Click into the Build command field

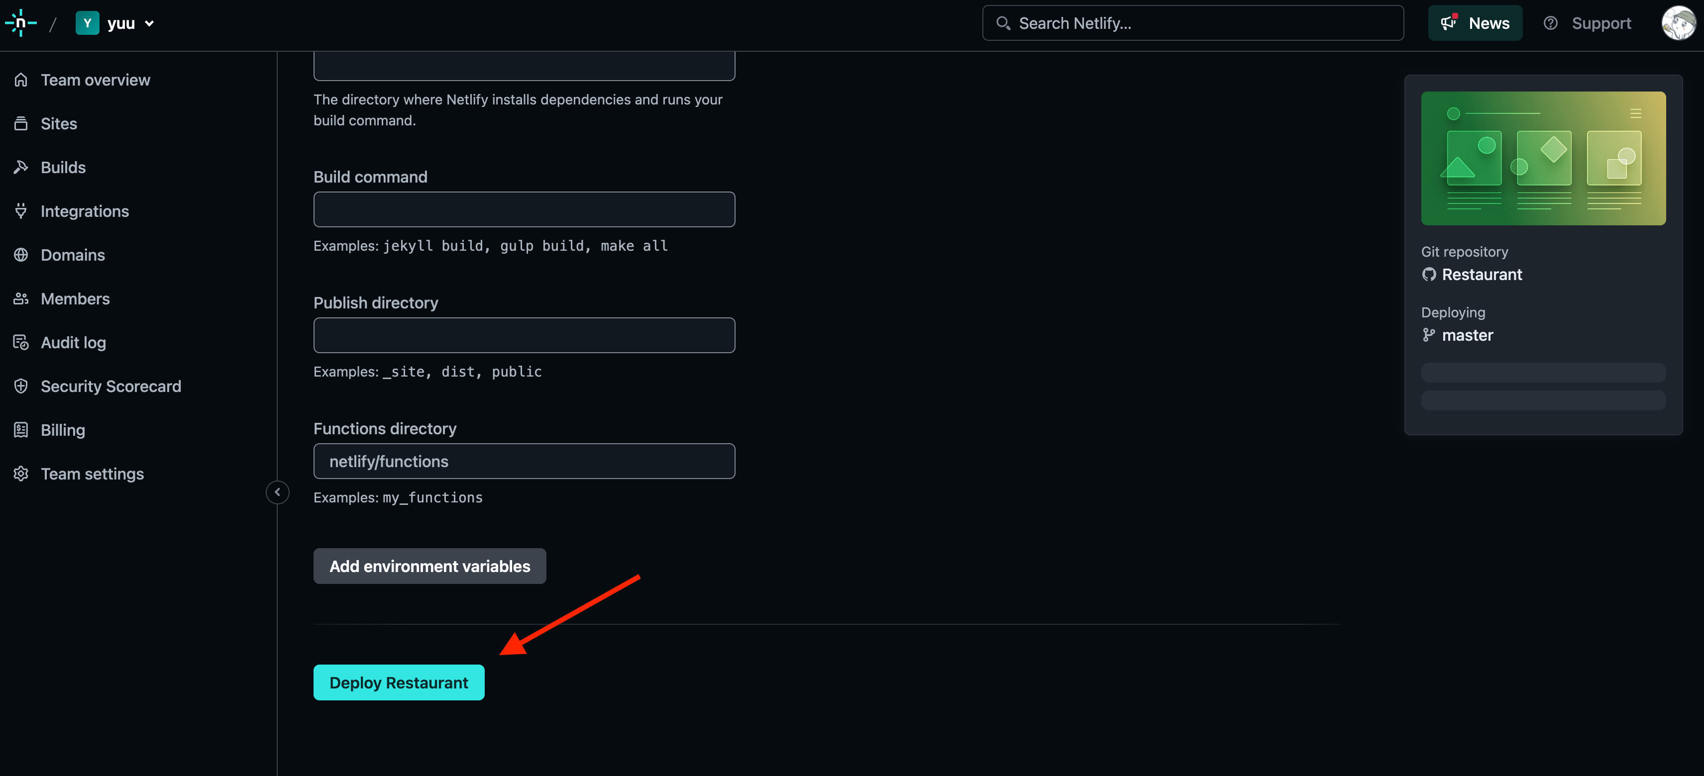(524, 209)
